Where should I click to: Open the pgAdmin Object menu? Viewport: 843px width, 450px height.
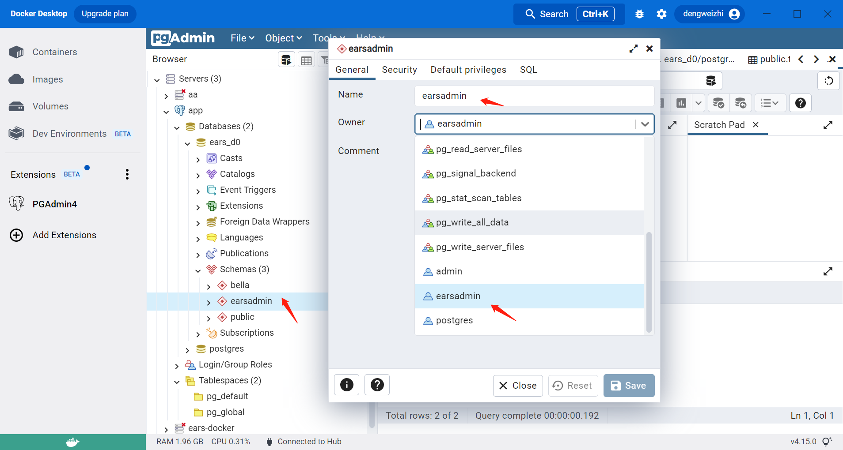(283, 38)
